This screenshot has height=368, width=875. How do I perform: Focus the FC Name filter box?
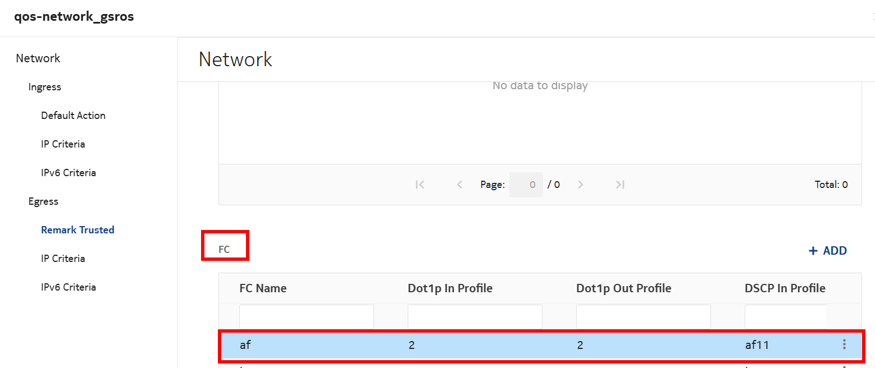click(x=306, y=317)
